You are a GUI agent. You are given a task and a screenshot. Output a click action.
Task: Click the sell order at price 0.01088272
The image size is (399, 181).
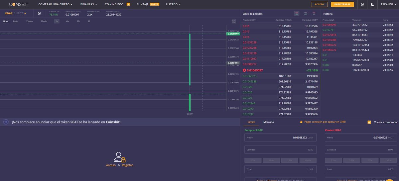280,64
